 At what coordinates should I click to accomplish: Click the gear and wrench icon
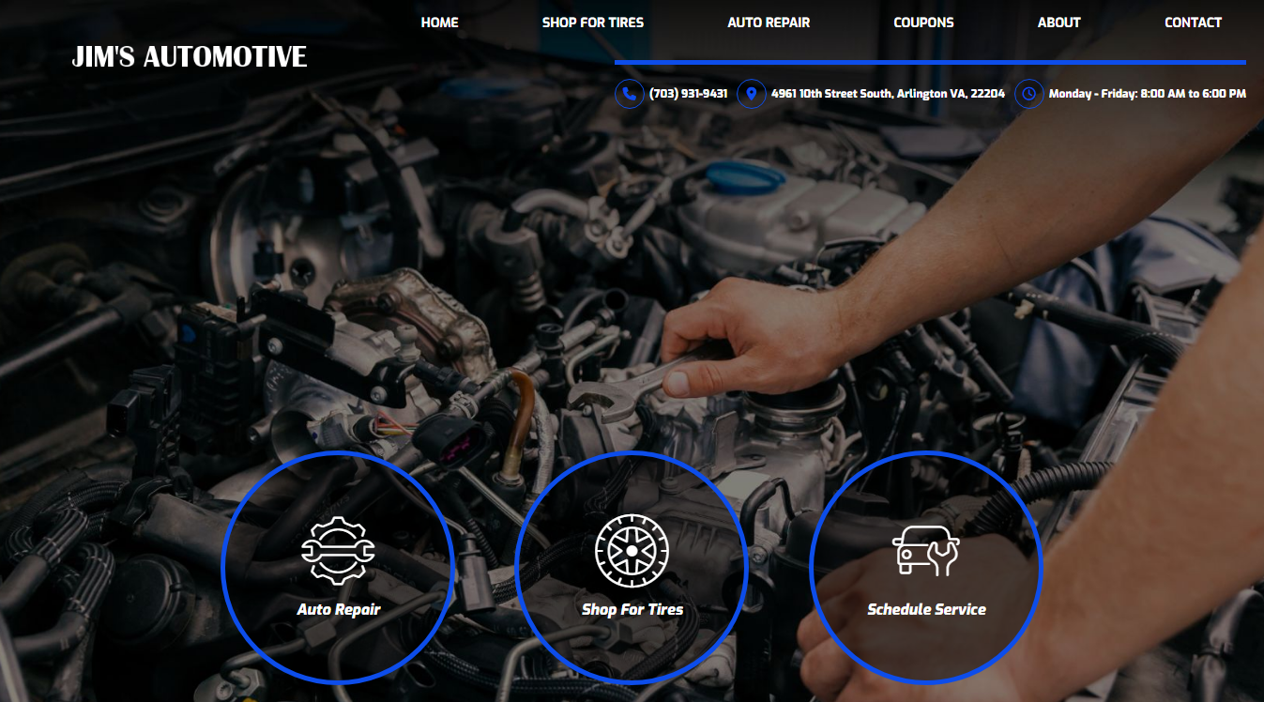[339, 551]
